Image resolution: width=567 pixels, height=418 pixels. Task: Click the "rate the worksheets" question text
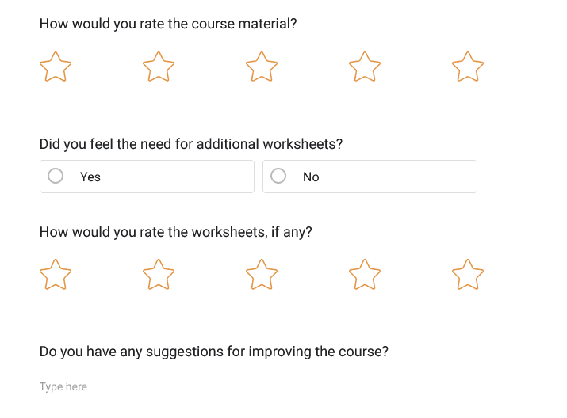[175, 233]
